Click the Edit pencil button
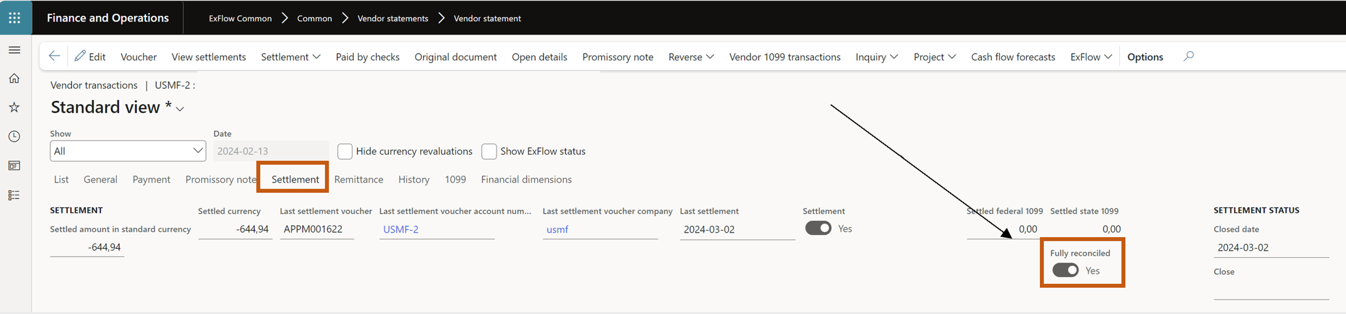 [x=90, y=56]
